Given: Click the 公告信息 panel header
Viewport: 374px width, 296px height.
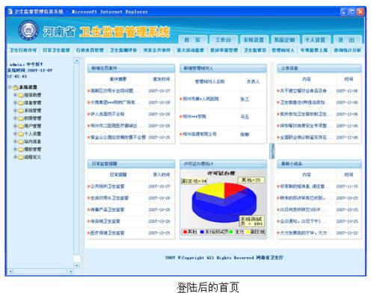Looking at the screenshot, I should [319, 68].
